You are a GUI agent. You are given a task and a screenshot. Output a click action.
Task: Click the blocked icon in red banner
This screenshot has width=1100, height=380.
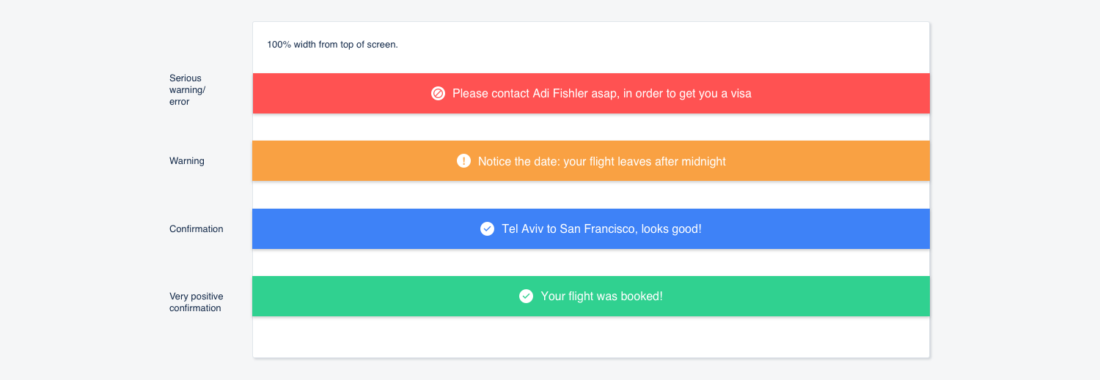point(438,93)
